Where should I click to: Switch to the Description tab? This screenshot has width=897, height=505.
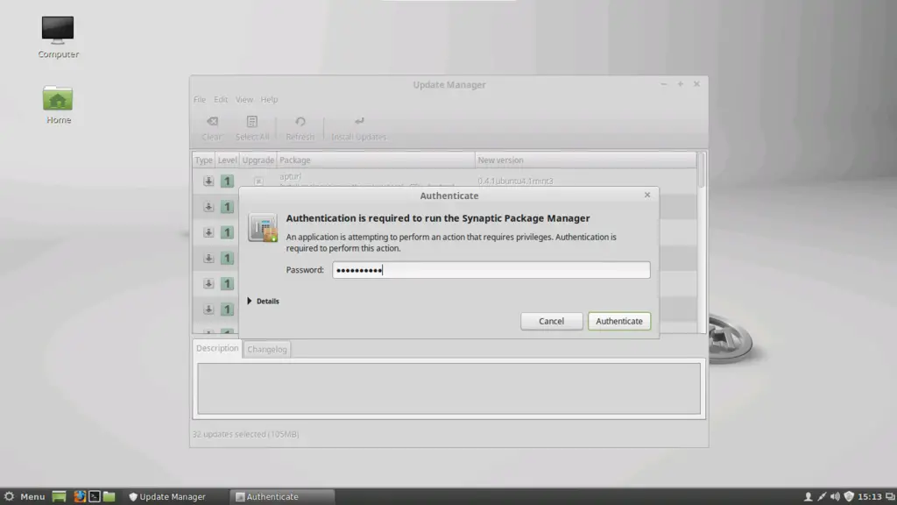(x=217, y=348)
